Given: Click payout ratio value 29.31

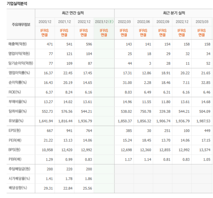Looking at the screenshot, I should pyautogui.click(x=48, y=189).
